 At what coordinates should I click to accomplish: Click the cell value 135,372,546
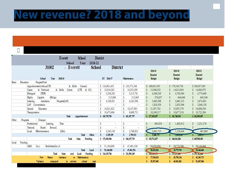pyautogui.click(x=131, y=86)
